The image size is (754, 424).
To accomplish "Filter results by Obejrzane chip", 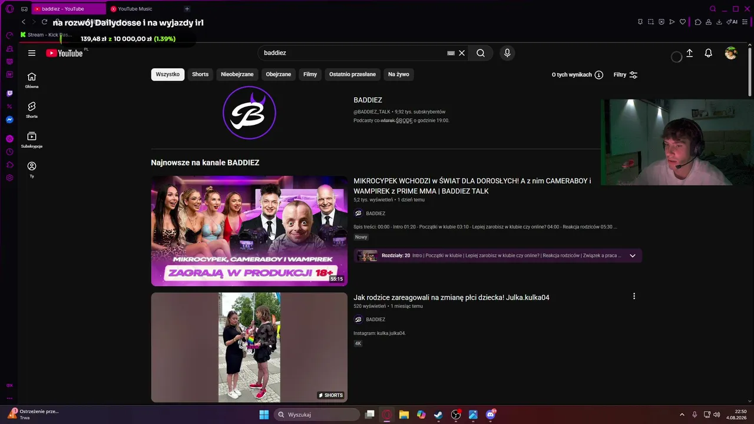I will point(279,75).
